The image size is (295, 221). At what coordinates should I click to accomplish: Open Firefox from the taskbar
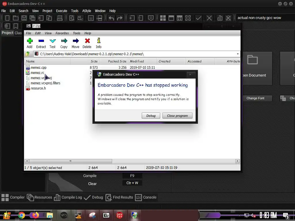[x=35, y=215]
